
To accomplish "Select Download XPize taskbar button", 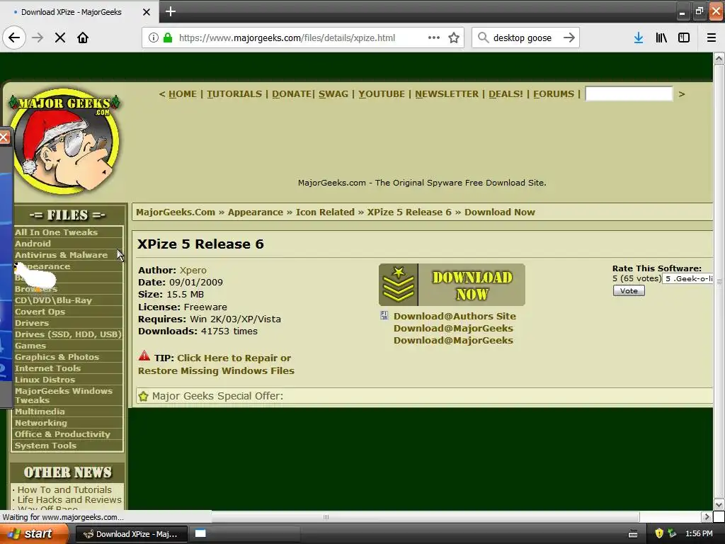I will point(131,533).
